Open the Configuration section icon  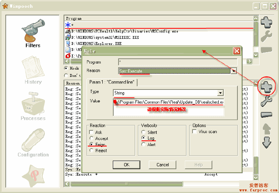point(33,142)
